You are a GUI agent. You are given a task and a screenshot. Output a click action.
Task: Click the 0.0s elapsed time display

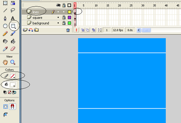[x=130, y=30]
